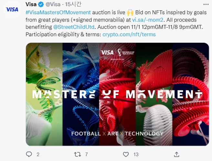212x161 pixels.
Task: Click the like count 13
Action: [x=136, y=155]
